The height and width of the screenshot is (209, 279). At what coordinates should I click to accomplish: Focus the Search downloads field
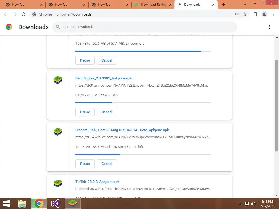(145, 27)
